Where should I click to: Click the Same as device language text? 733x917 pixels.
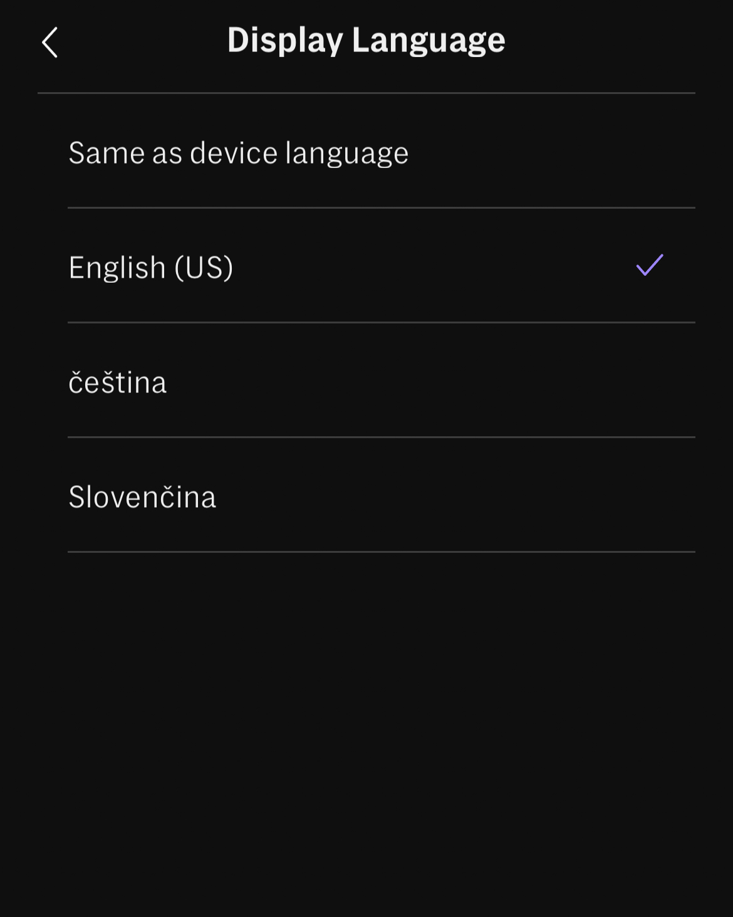[x=239, y=154]
